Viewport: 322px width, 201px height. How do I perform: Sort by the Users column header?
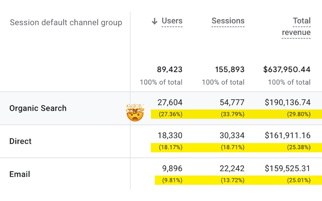(172, 21)
